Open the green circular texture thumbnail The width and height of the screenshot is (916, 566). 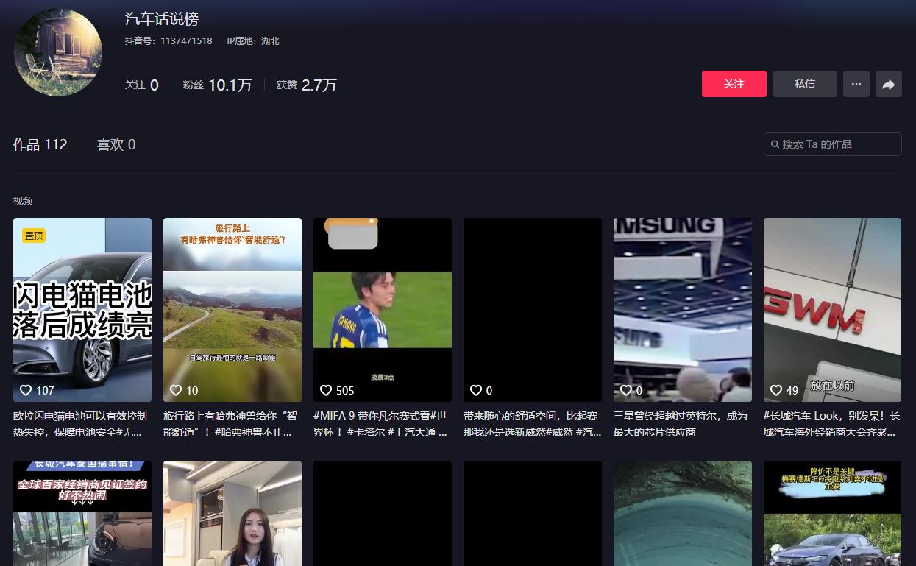pyautogui.click(x=683, y=514)
